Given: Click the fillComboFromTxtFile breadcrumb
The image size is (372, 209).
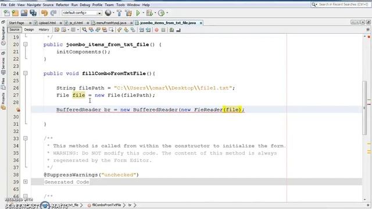Looking at the screenshot, I should [x=105, y=205].
